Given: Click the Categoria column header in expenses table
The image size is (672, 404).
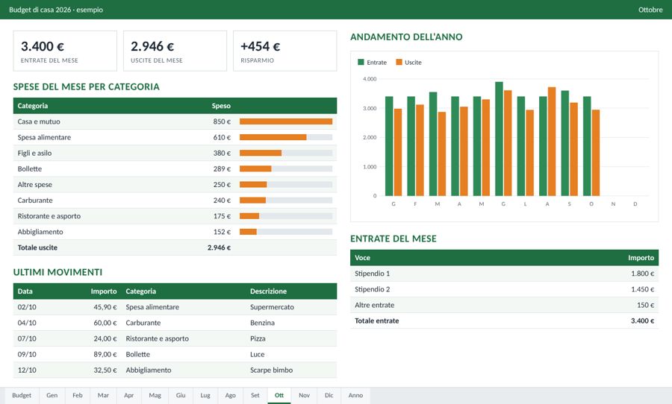Looking at the screenshot, I should 33,106.
